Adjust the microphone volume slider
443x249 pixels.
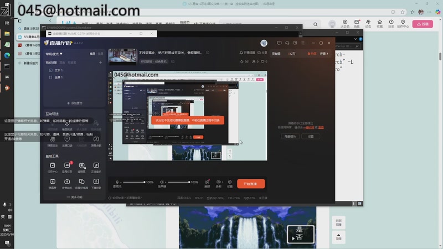tap(134, 183)
